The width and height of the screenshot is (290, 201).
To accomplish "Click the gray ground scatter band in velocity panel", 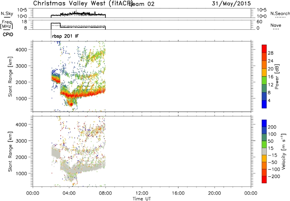I will (83, 168).
